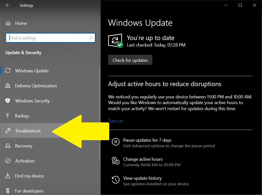Click the 'Windows Update' page title
Viewport: 262px width, 195px height.
140,23
